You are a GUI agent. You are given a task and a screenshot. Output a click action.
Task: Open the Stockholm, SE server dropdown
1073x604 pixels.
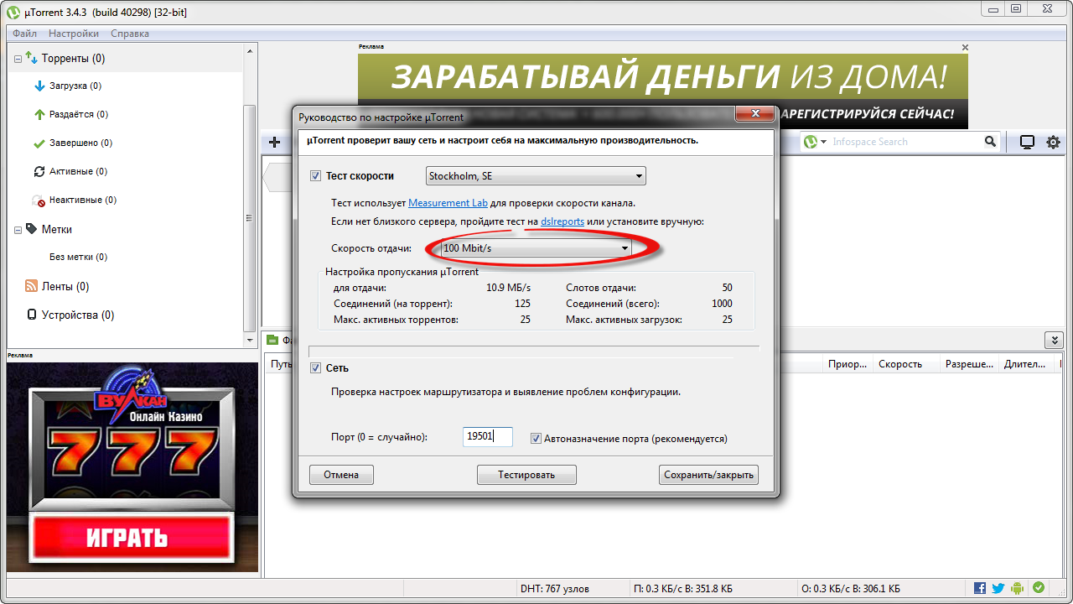click(536, 176)
